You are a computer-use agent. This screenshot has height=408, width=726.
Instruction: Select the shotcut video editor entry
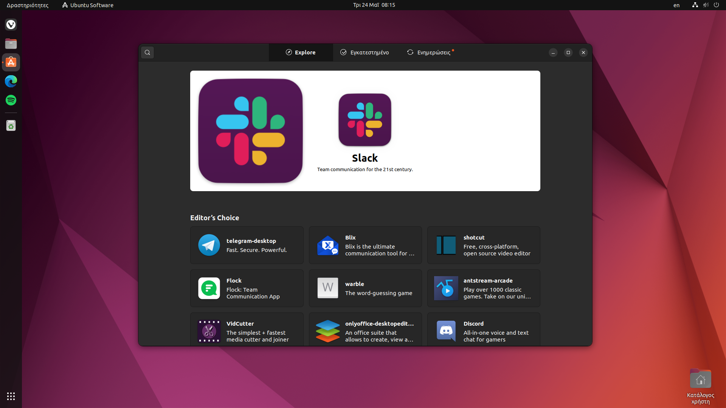[x=483, y=245]
